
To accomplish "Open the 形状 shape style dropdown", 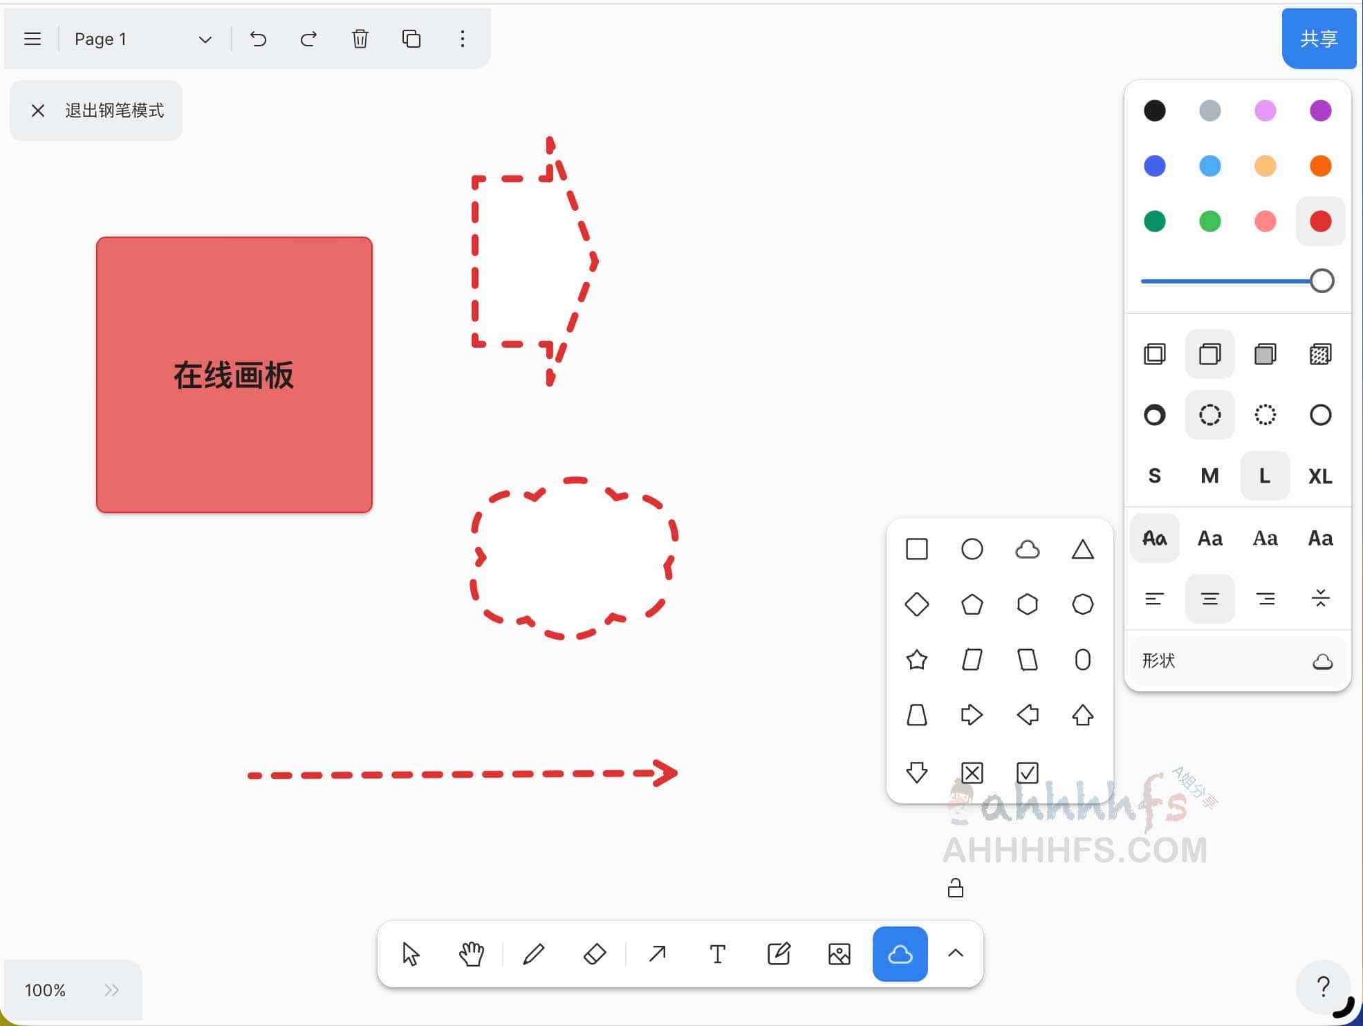I will click(1237, 662).
